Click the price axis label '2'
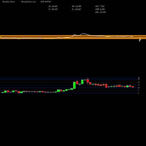The height and width of the screenshot is (146, 146). (138, 93)
